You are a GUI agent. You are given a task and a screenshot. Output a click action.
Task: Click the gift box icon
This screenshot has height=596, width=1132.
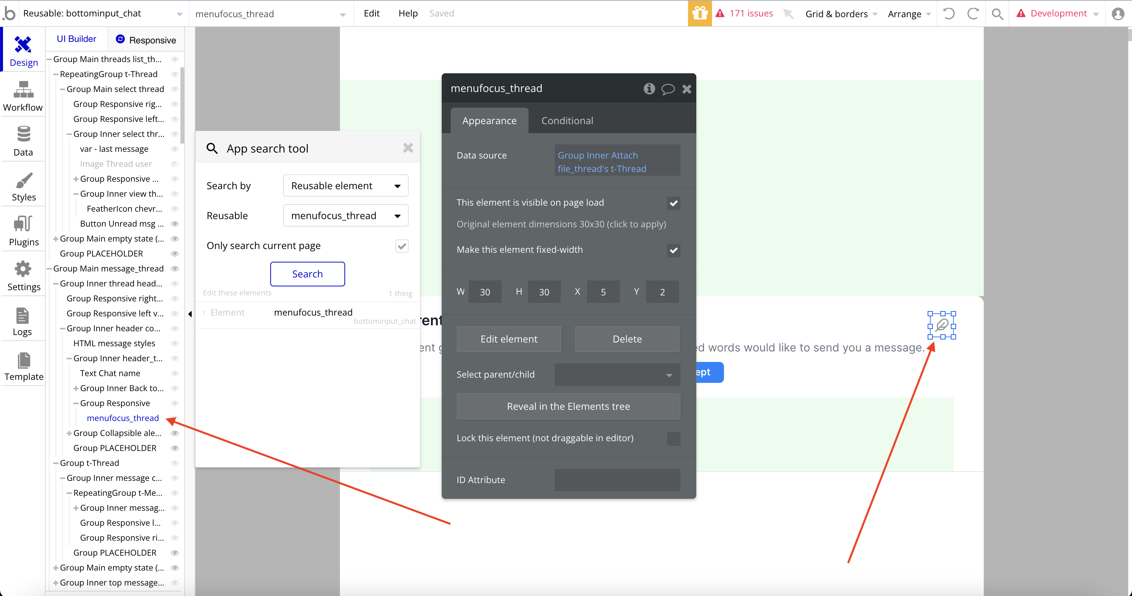pos(699,13)
